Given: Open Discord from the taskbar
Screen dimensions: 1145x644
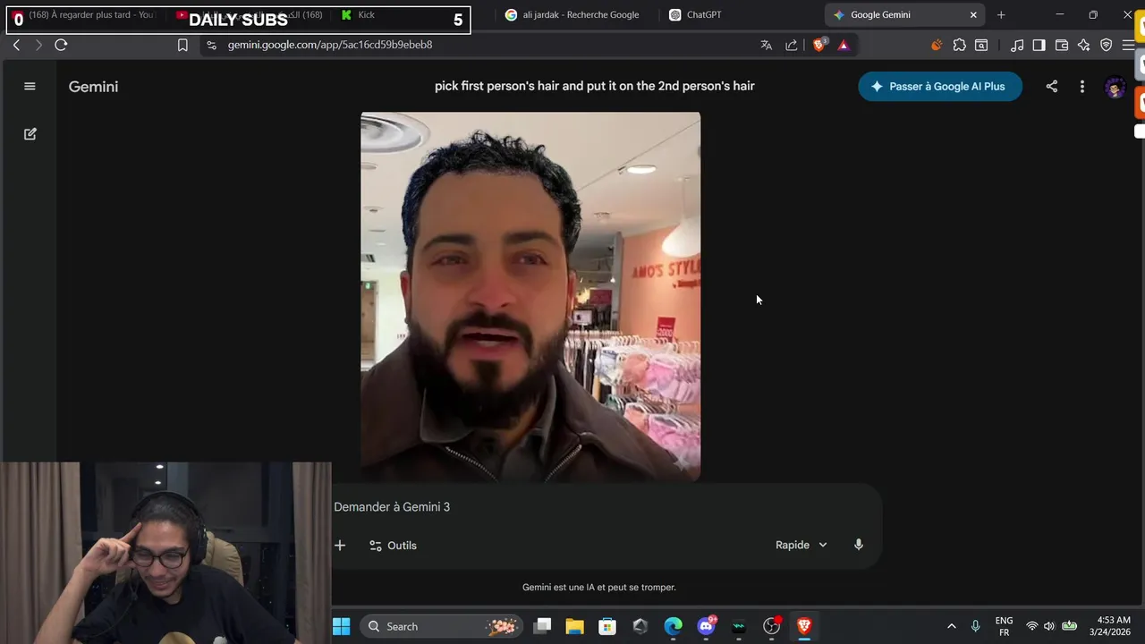Looking at the screenshot, I should (x=706, y=626).
